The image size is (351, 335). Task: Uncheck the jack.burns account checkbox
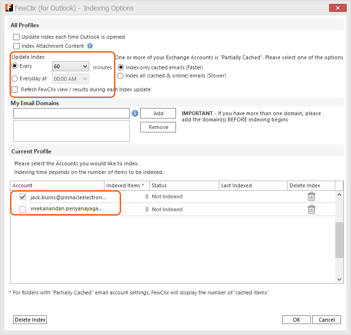click(x=23, y=196)
